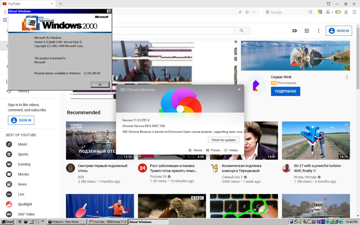Open the SU-27 turbine video thumbnail

[x=316, y=140]
